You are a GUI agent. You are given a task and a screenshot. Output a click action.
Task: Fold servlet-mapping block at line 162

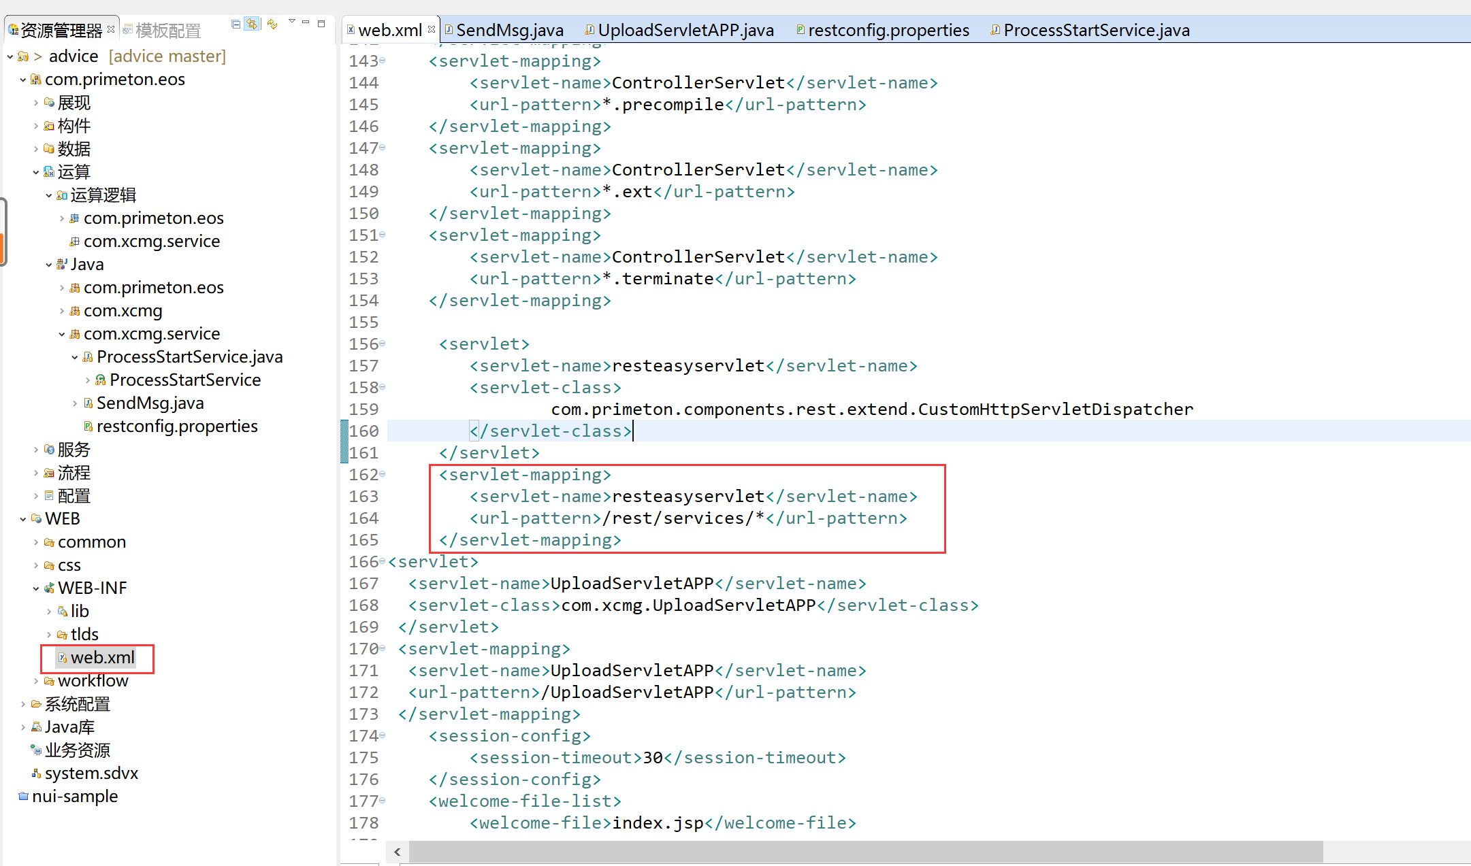tap(383, 475)
